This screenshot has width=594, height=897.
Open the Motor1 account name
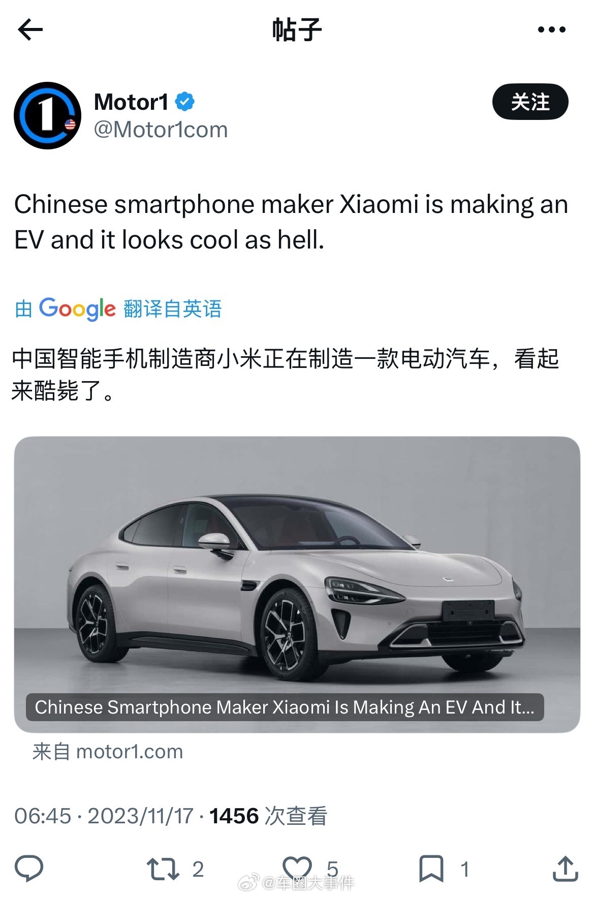131,102
